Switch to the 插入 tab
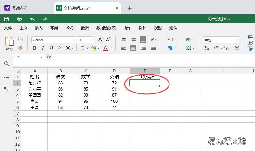Viewport: 255px width, 151px height. coord(39,28)
